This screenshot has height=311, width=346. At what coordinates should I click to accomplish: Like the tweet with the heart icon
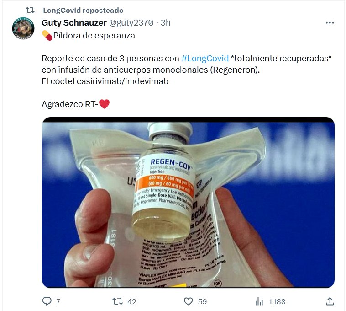189,301
